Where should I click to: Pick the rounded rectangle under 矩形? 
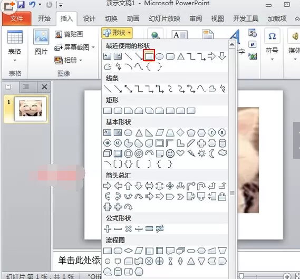click(118, 111)
